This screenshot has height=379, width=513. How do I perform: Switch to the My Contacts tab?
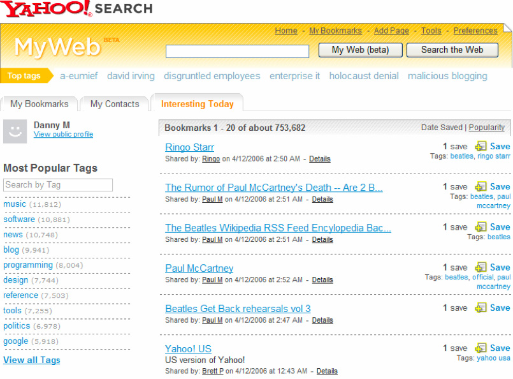115,104
